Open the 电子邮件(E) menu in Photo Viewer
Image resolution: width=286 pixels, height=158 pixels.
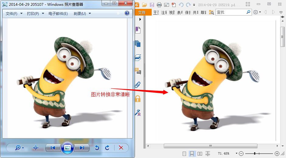tap(58, 13)
